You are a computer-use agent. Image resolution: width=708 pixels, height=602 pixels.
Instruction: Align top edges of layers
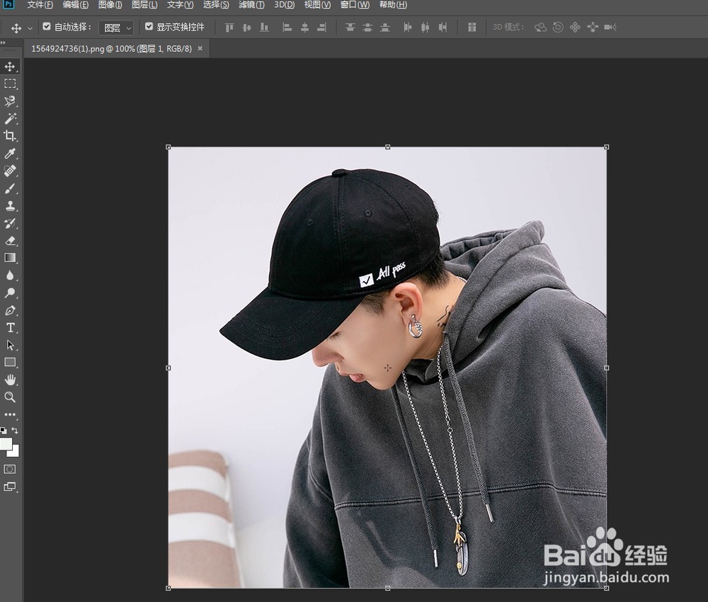pyautogui.click(x=229, y=28)
